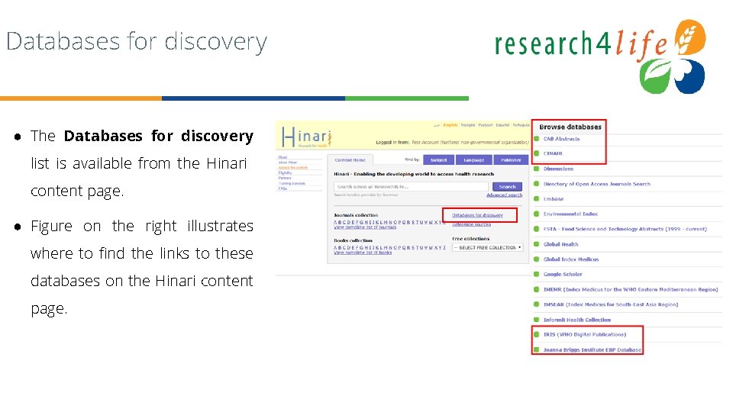Switch page language to Português

click(521, 125)
